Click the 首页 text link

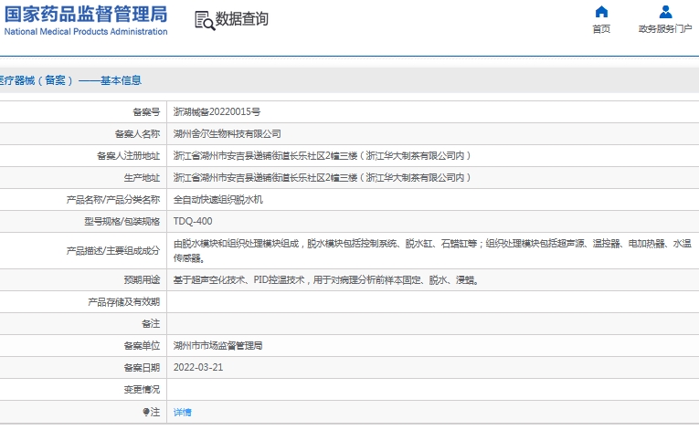point(601,29)
